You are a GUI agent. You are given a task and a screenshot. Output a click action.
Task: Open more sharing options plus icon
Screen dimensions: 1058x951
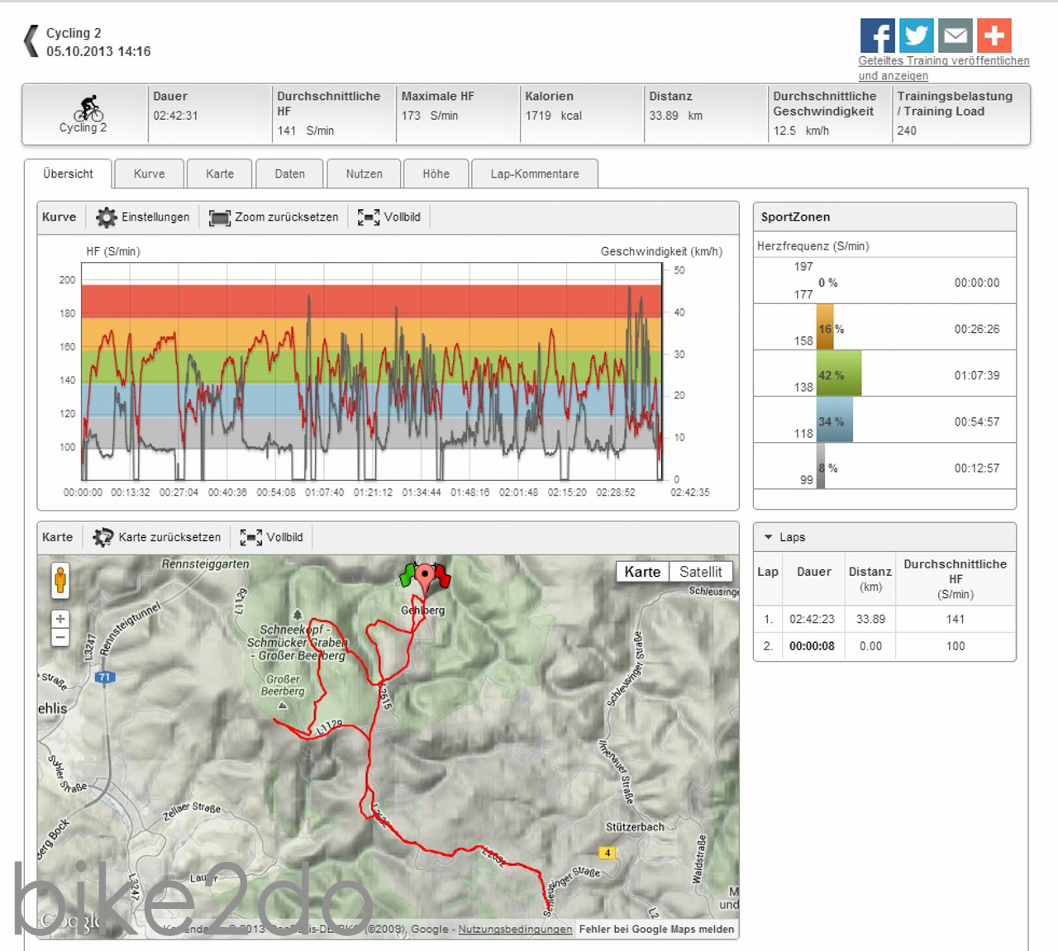coord(994,36)
